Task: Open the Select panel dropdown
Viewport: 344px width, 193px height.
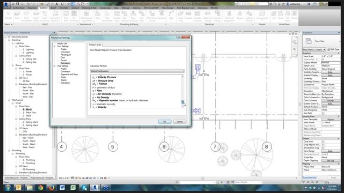Action: coord(9,24)
